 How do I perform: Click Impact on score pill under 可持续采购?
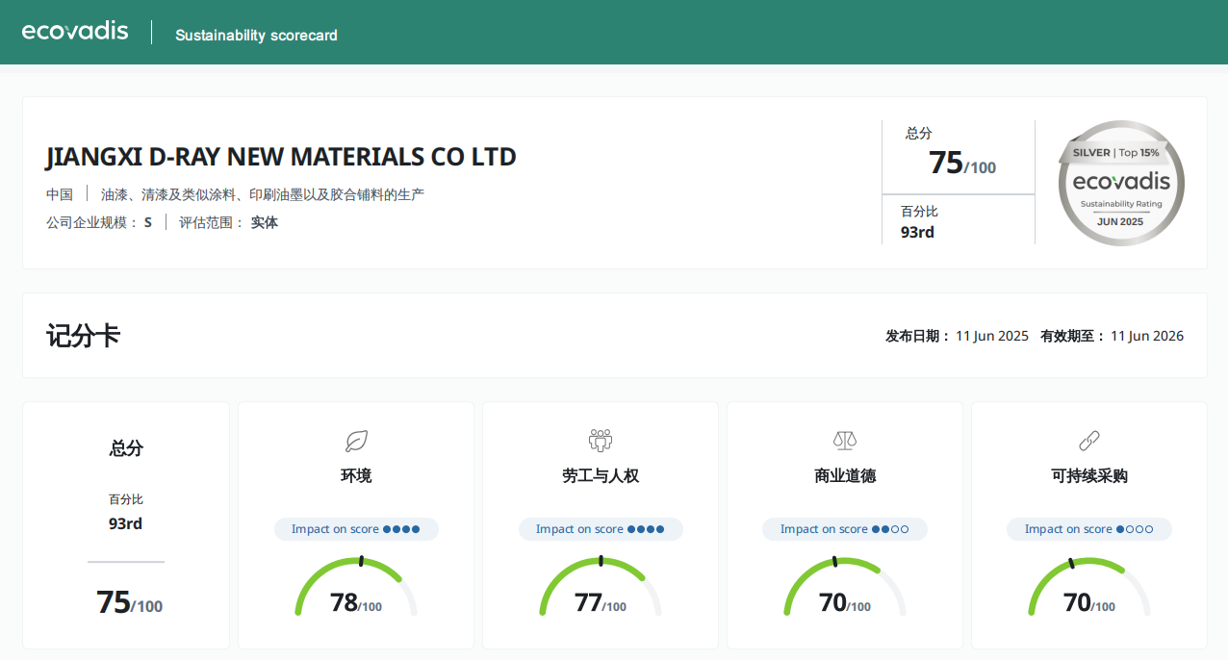[x=1089, y=529]
